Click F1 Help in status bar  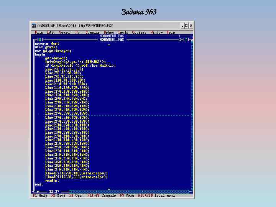[x=40, y=195]
